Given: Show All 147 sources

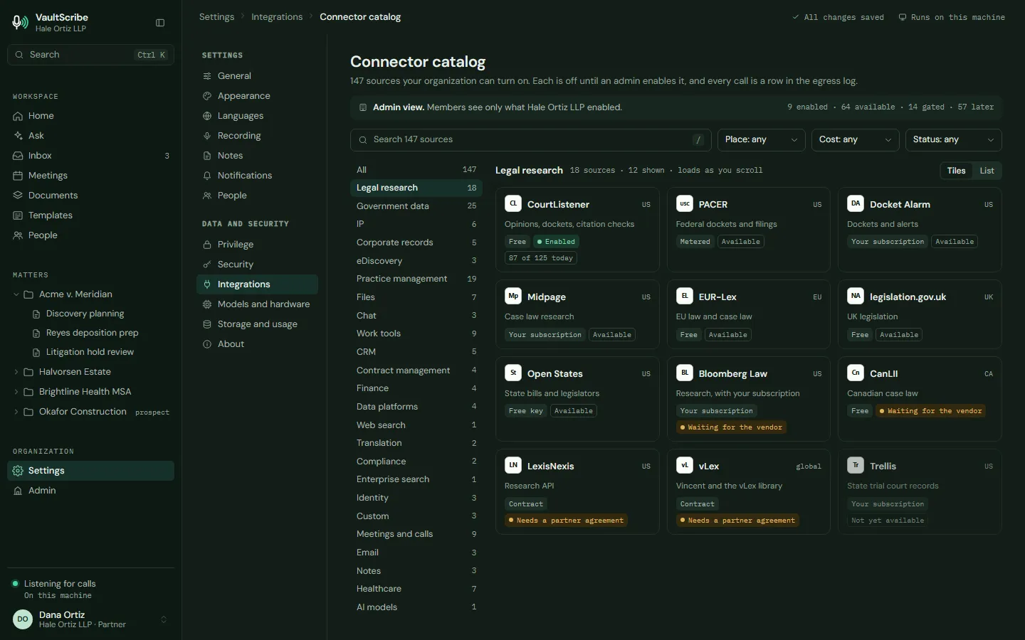Looking at the screenshot, I should pos(416,170).
